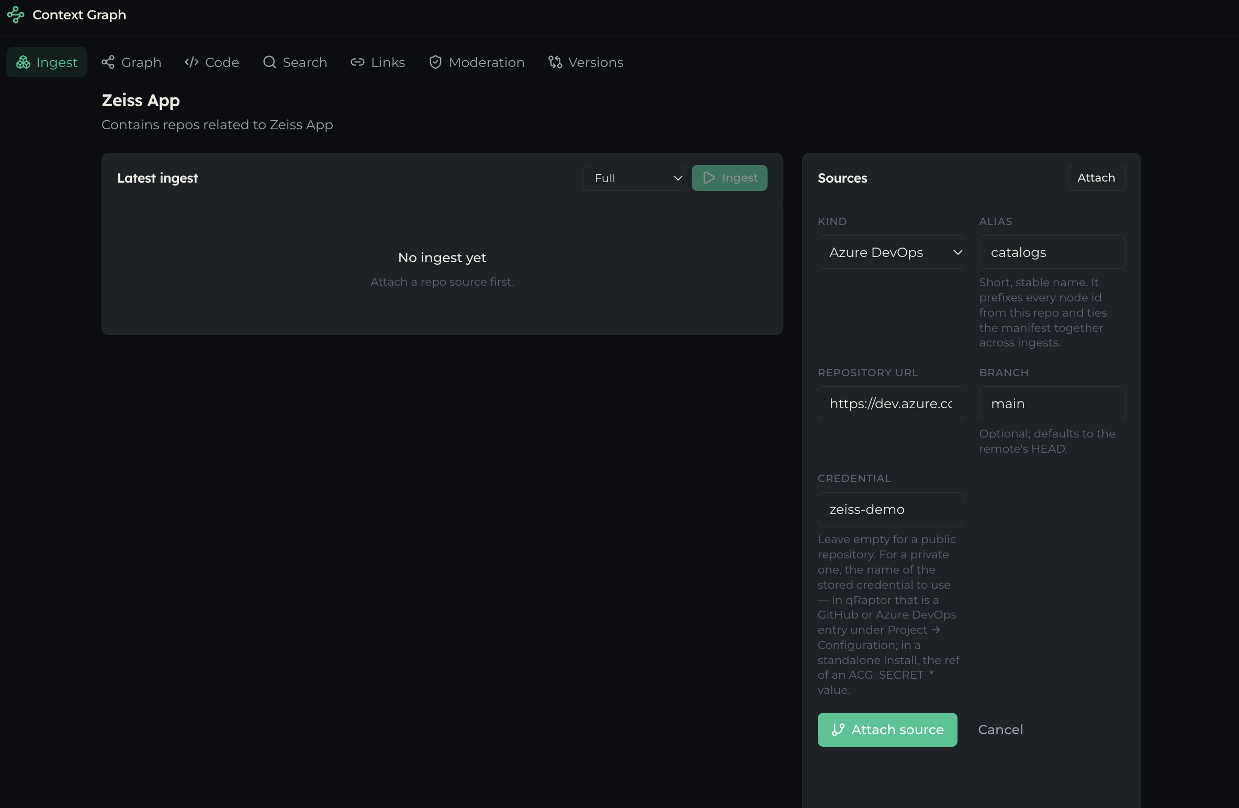
Task: Expand the Full ingest mode dropdown
Action: 634,178
